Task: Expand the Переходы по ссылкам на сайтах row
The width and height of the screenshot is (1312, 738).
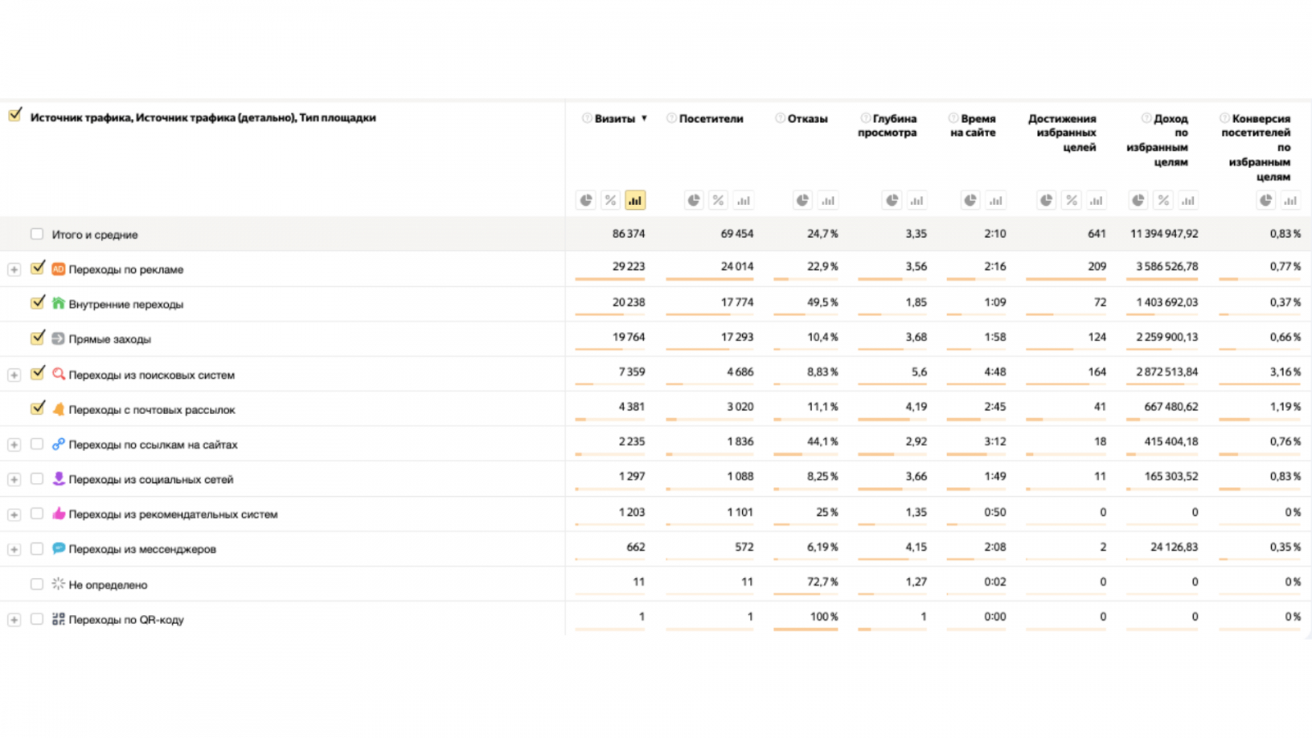Action: coord(14,444)
